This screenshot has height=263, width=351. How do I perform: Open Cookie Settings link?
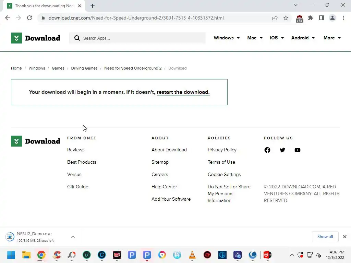tap(224, 174)
